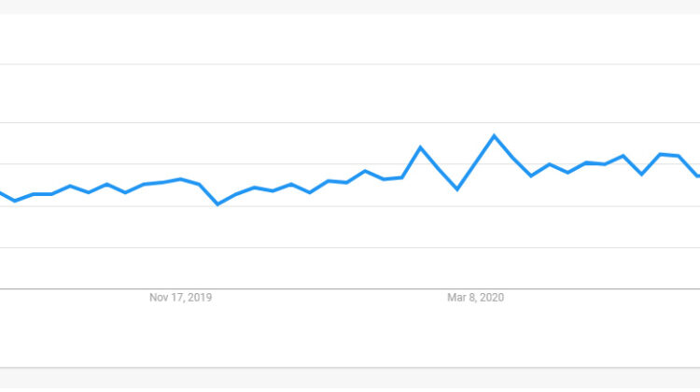Click the tallest peak of the blue trend line
700x392 pixels.
pyautogui.click(x=494, y=135)
